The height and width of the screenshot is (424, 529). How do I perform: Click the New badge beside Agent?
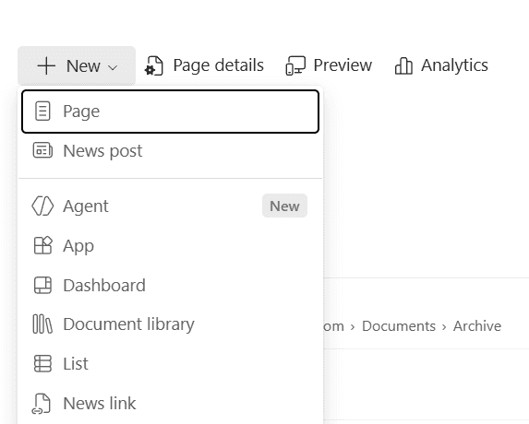click(x=284, y=206)
